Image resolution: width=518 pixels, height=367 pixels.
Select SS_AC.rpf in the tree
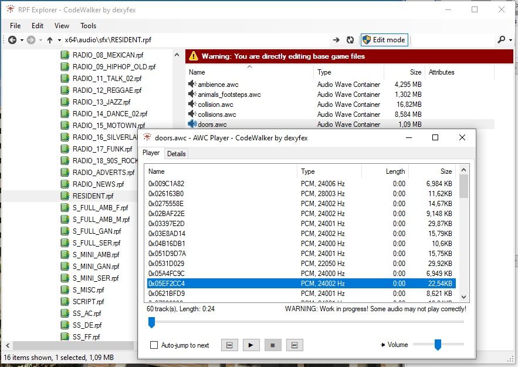click(87, 313)
